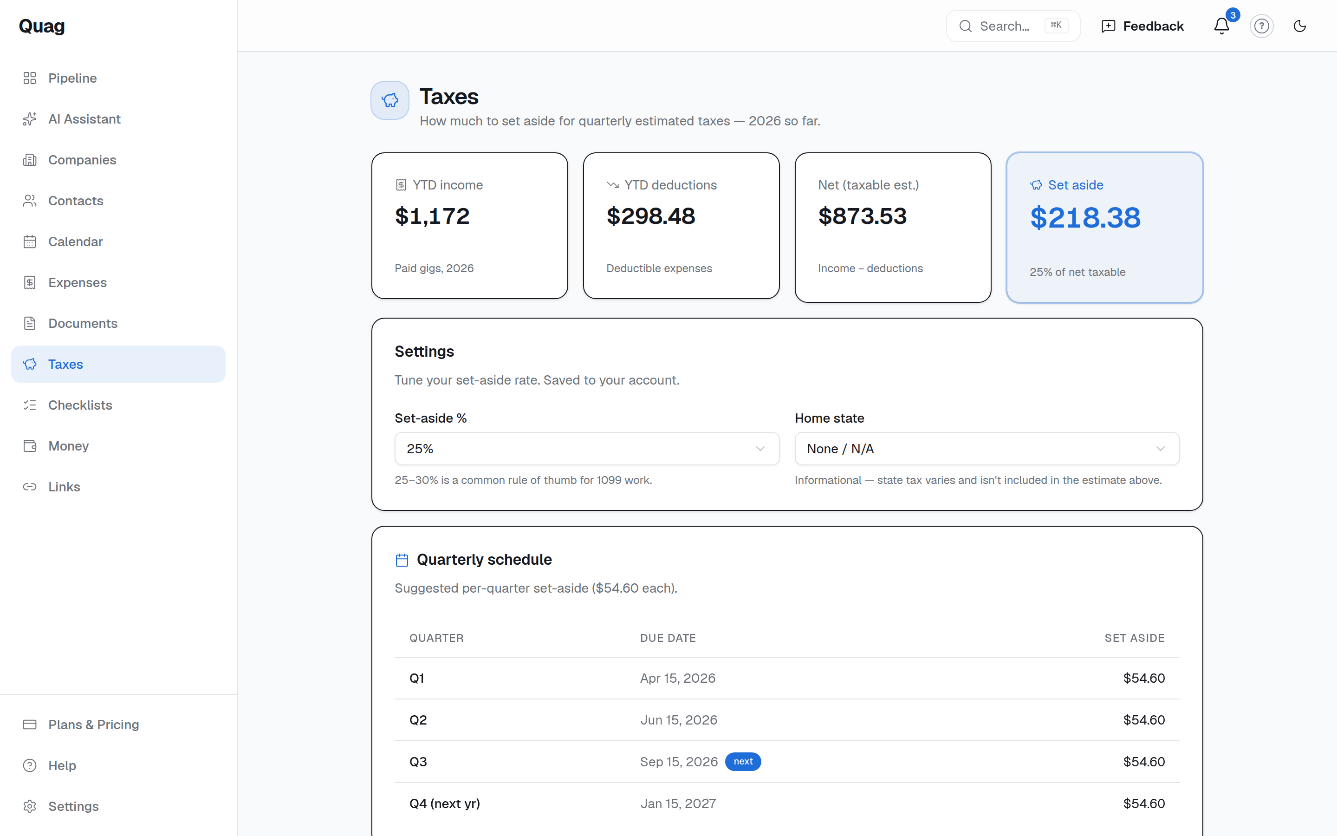1337x836 pixels.
Task: Click the Companies building icon
Action: [x=30, y=160]
